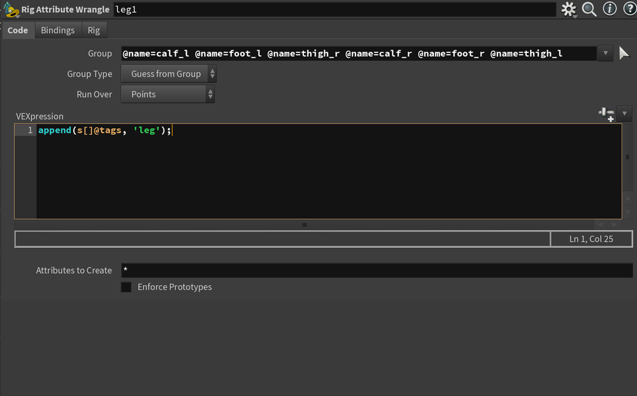Click the group selection arrow icon
Viewport: 637px width, 396px height.
click(x=624, y=53)
